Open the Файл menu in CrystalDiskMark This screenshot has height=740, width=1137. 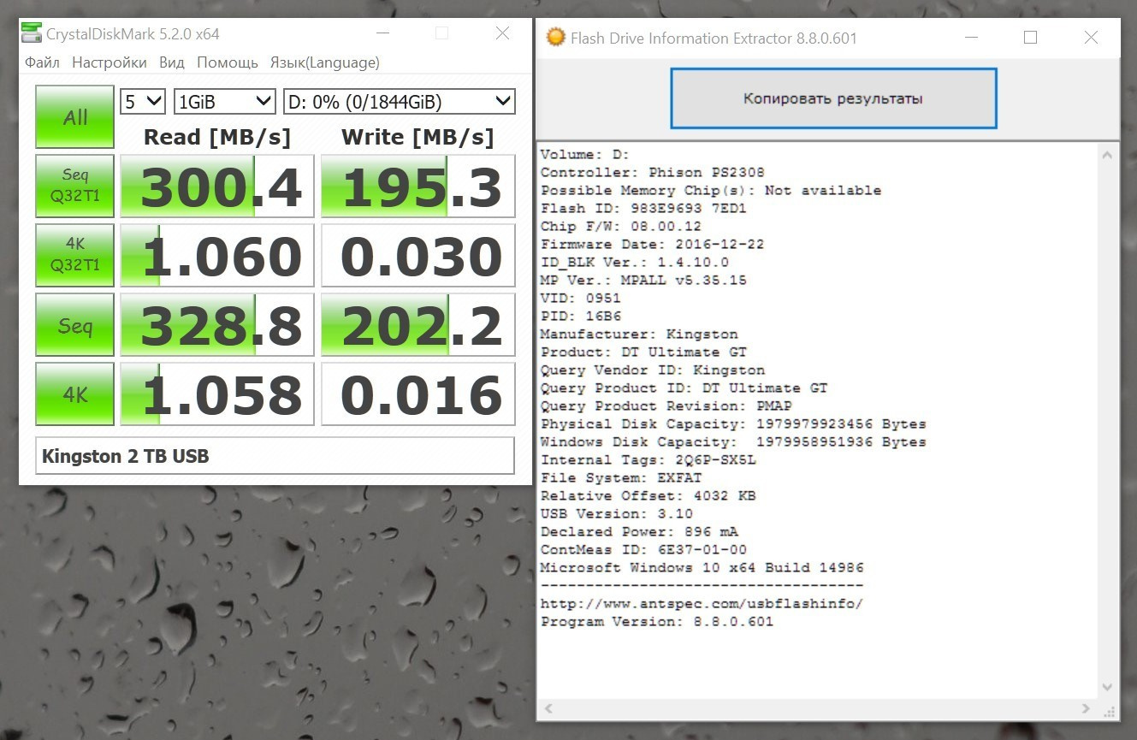pyautogui.click(x=42, y=62)
